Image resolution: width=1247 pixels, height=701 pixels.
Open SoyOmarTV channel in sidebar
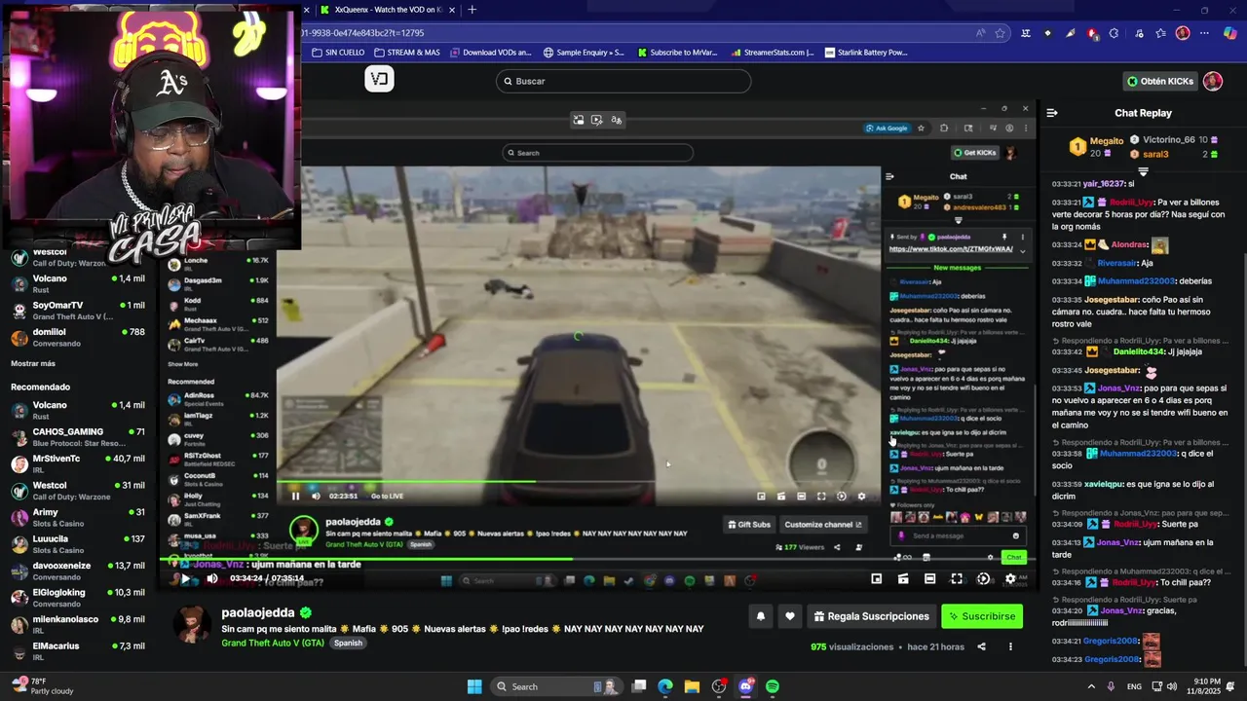(x=78, y=311)
